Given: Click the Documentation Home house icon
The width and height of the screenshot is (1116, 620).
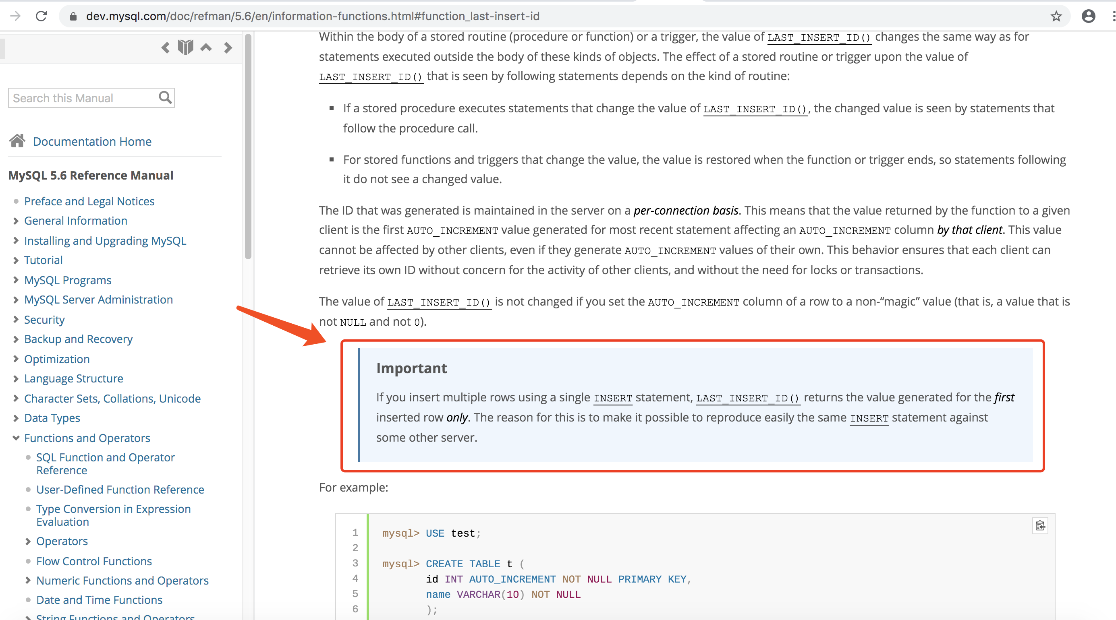Looking at the screenshot, I should click(x=17, y=141).
